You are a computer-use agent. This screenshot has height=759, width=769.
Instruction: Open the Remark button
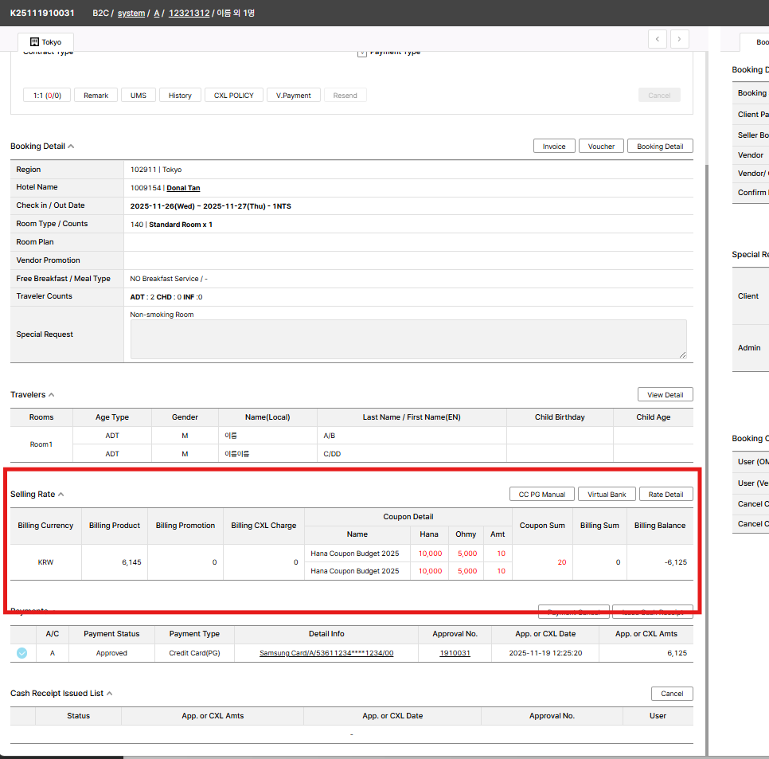(96, 96)
